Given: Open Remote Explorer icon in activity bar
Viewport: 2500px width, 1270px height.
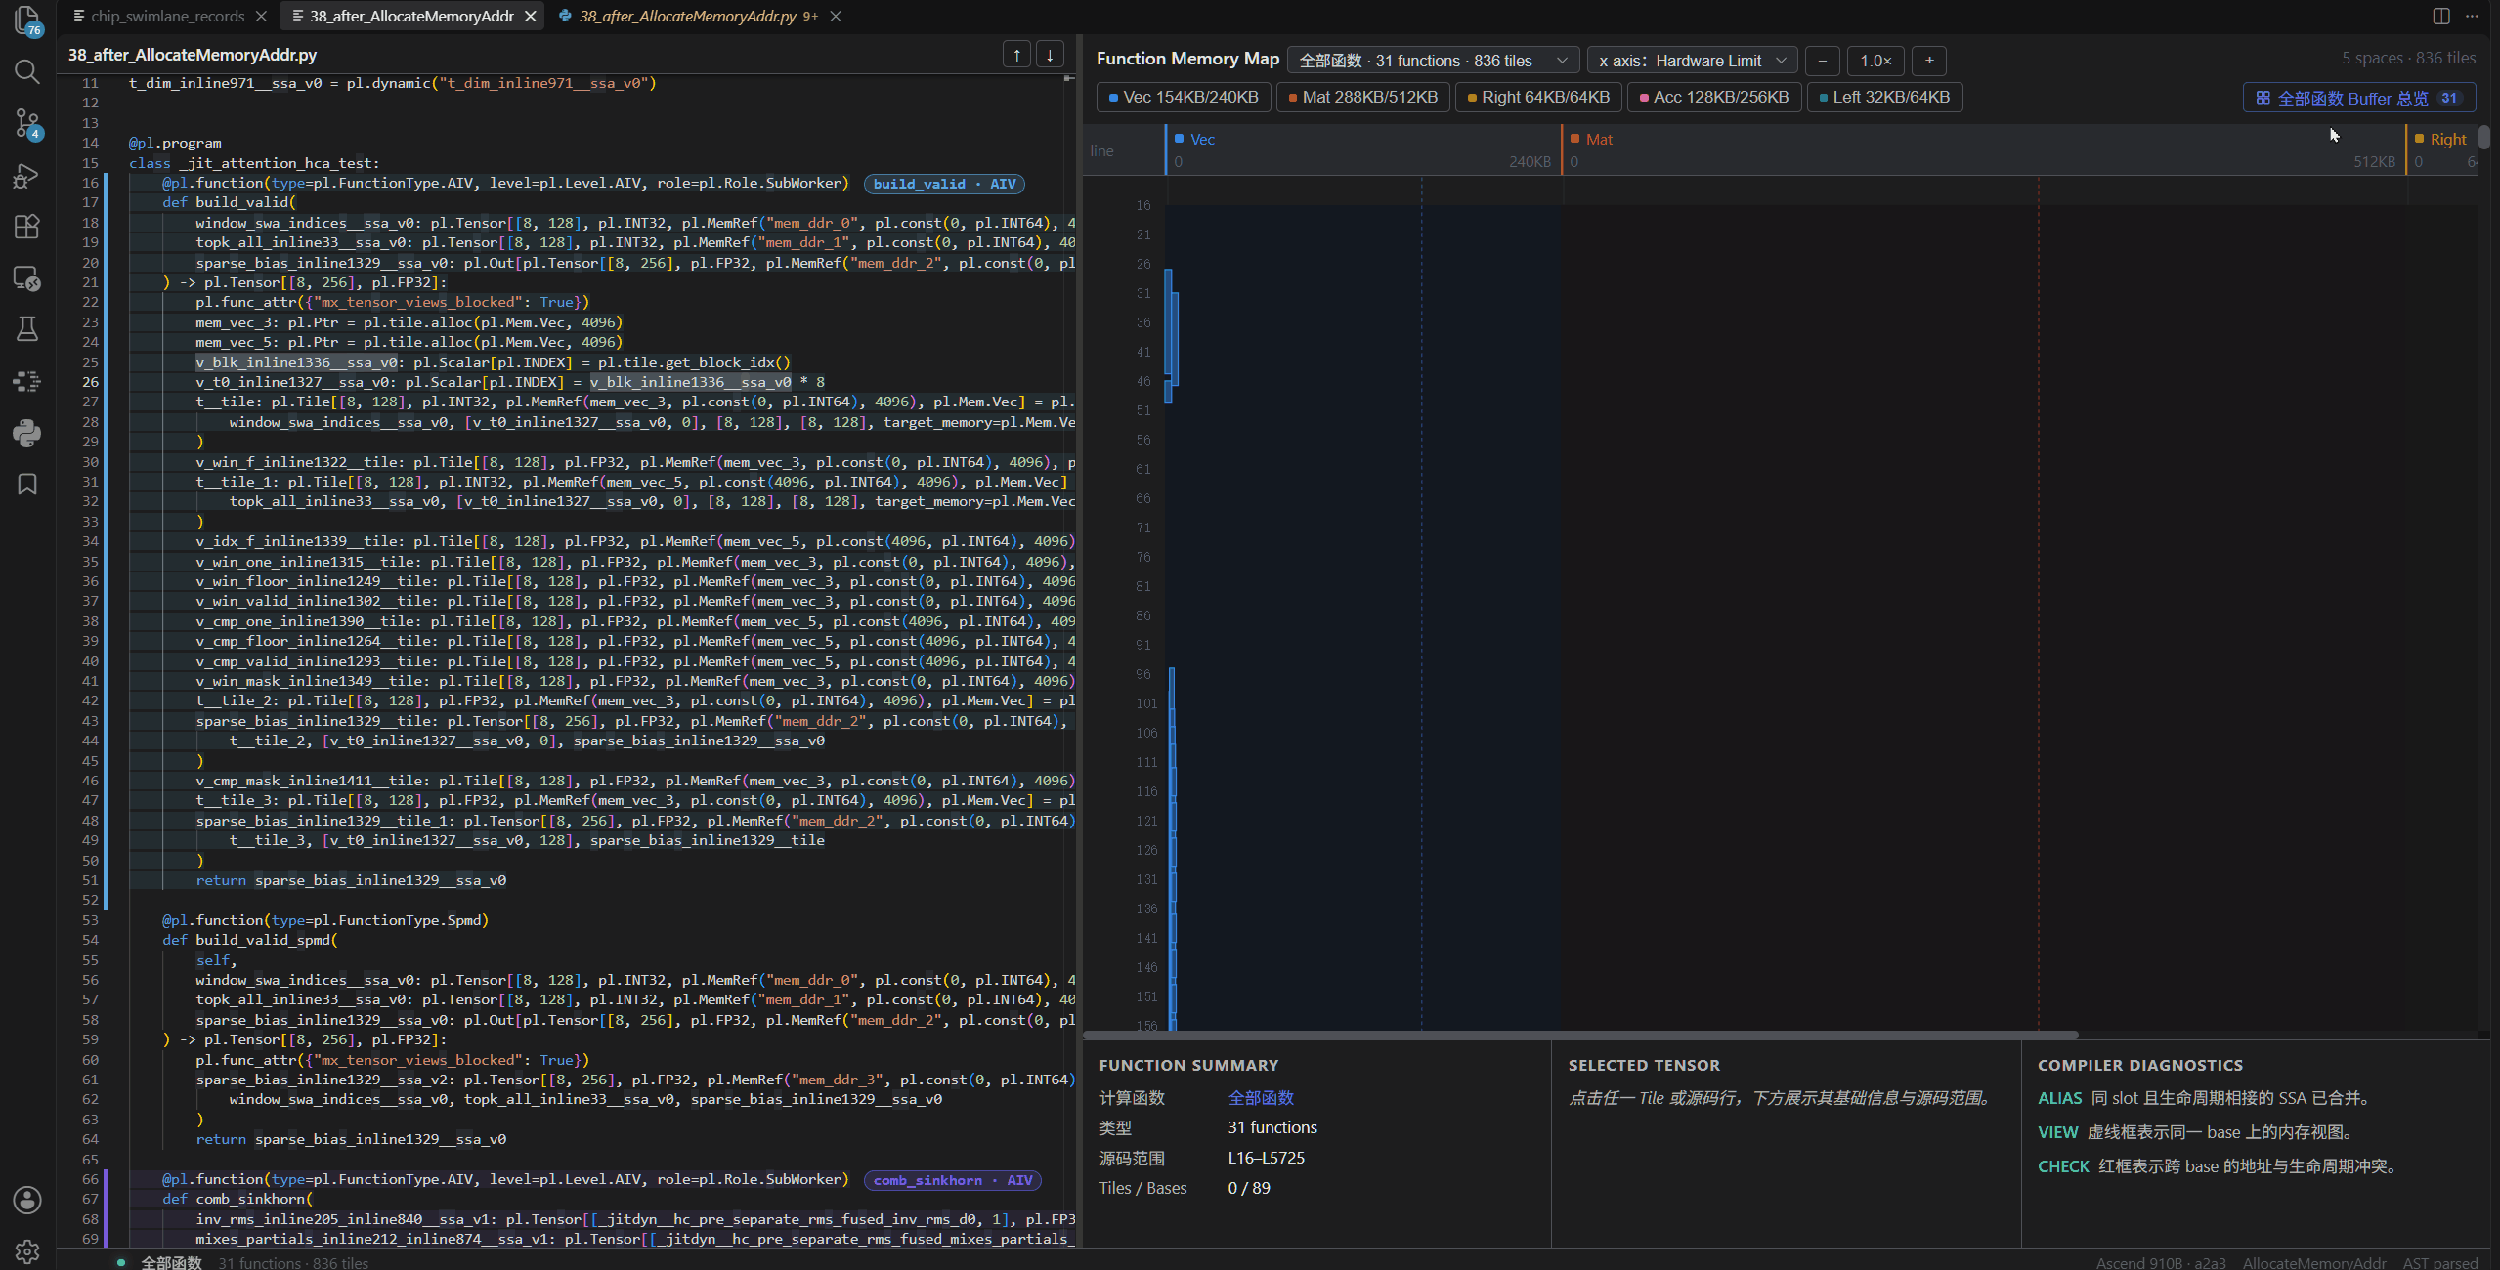Looking at the screenshot, I should tap(27, 277).
